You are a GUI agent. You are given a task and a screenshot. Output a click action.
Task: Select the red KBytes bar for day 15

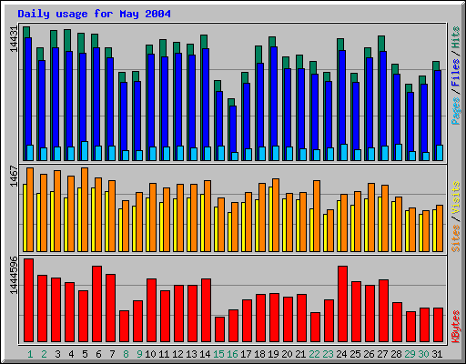tap(219, 329)
